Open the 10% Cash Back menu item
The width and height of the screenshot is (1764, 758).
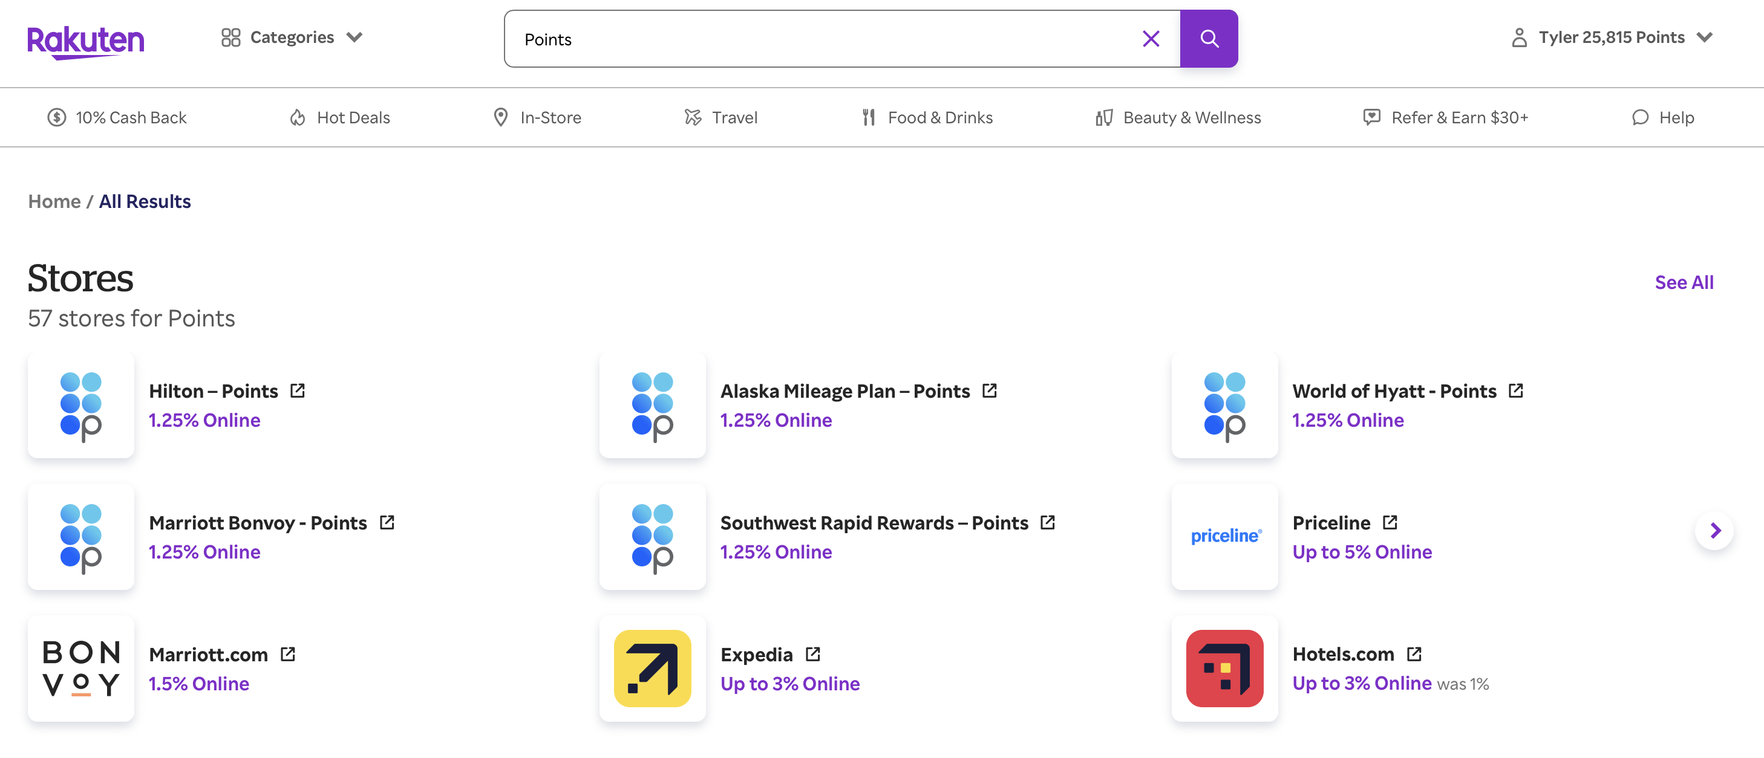117,118
